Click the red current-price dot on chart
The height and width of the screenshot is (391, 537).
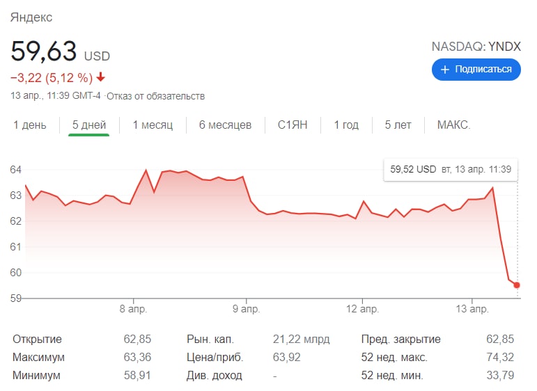(517, 285)
